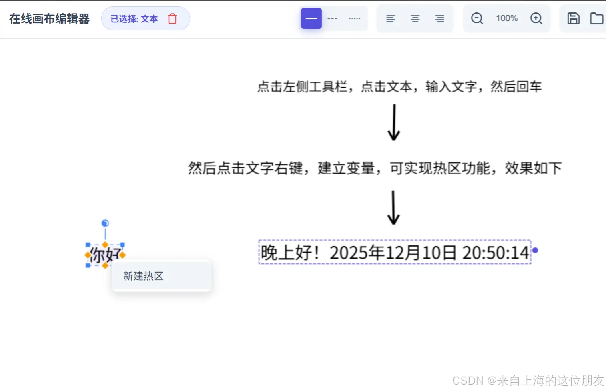This screenshot has width=606, height=391.
Task: Click the zoom in magnifier icon
Action: tap(536, 18)
